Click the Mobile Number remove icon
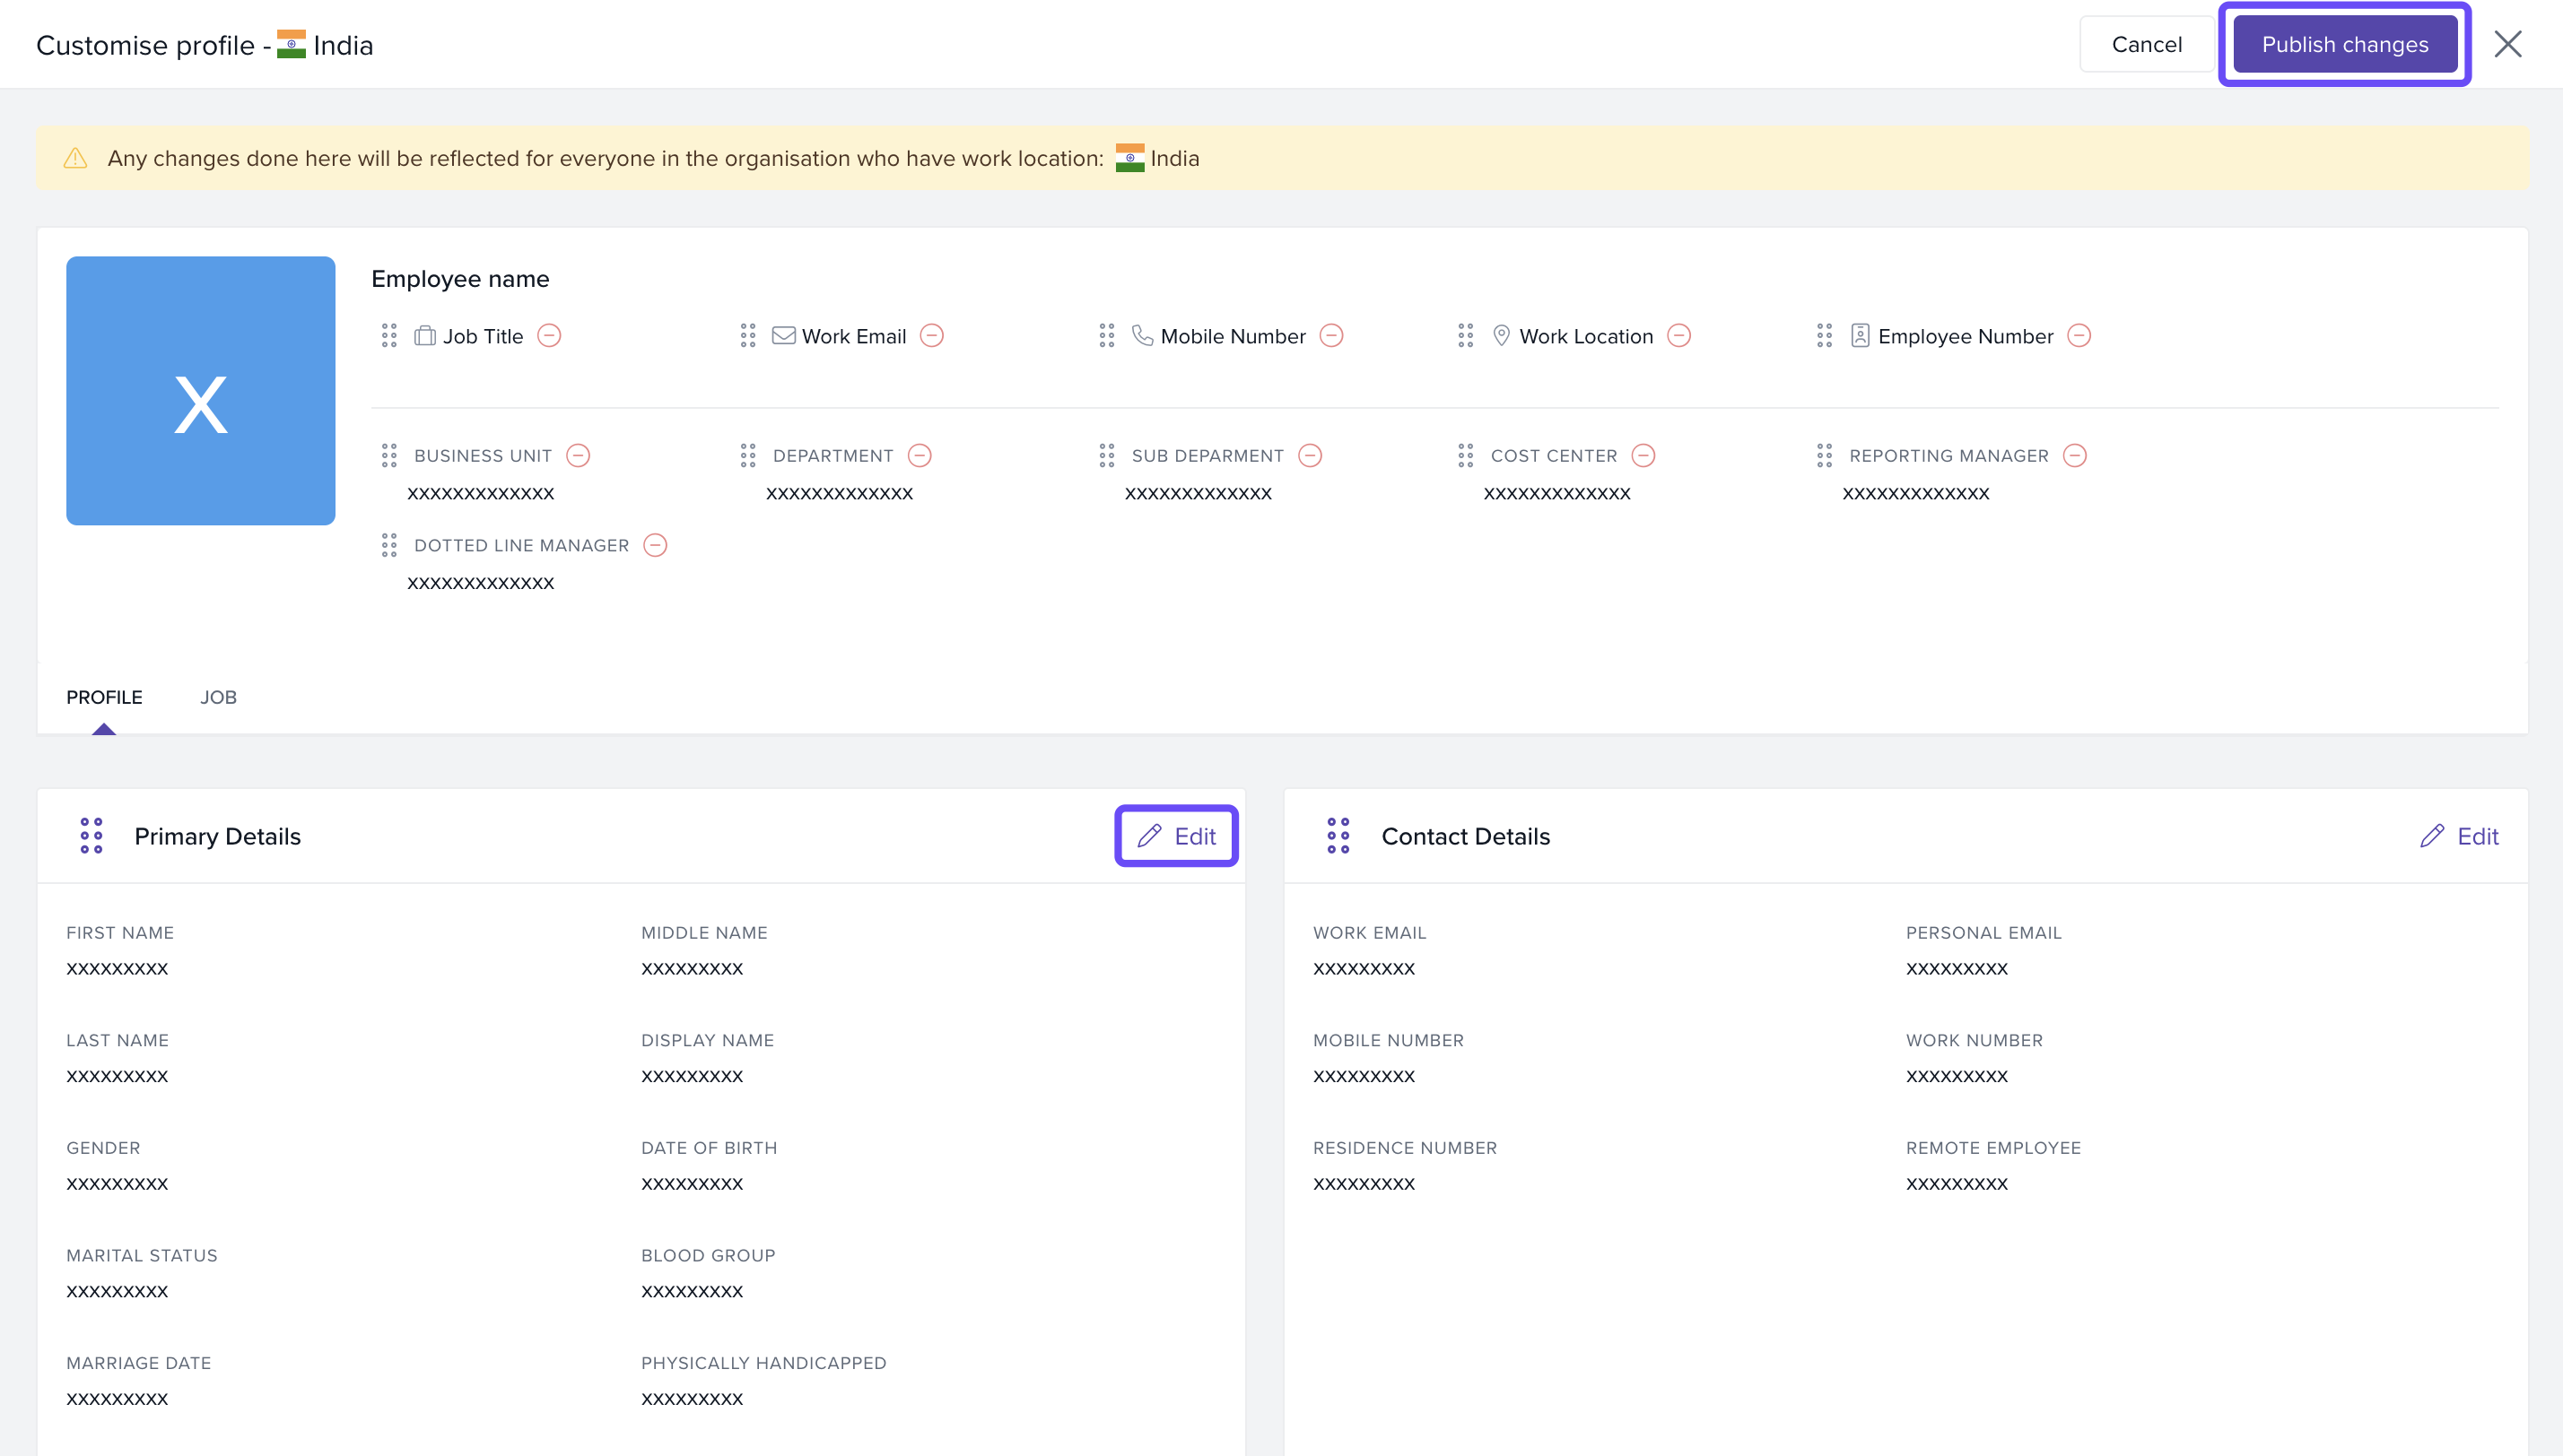The height and width of the screenshot is (1456, 2563). coord(1330,336)
